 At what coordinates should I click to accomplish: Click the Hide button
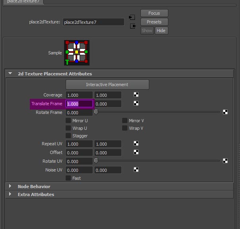[x=161, y=31]
